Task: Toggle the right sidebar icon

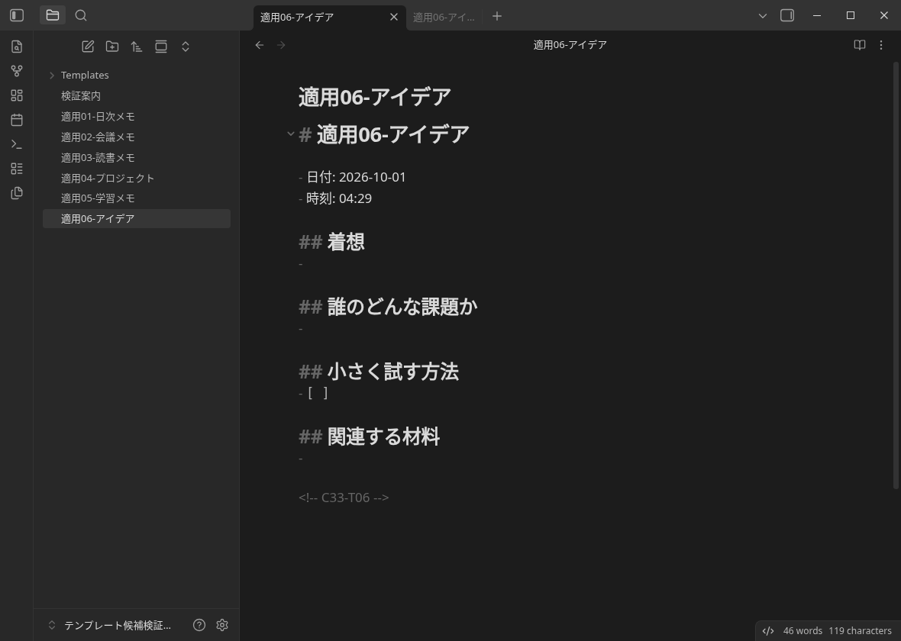Action: click(x=787, y=15)
